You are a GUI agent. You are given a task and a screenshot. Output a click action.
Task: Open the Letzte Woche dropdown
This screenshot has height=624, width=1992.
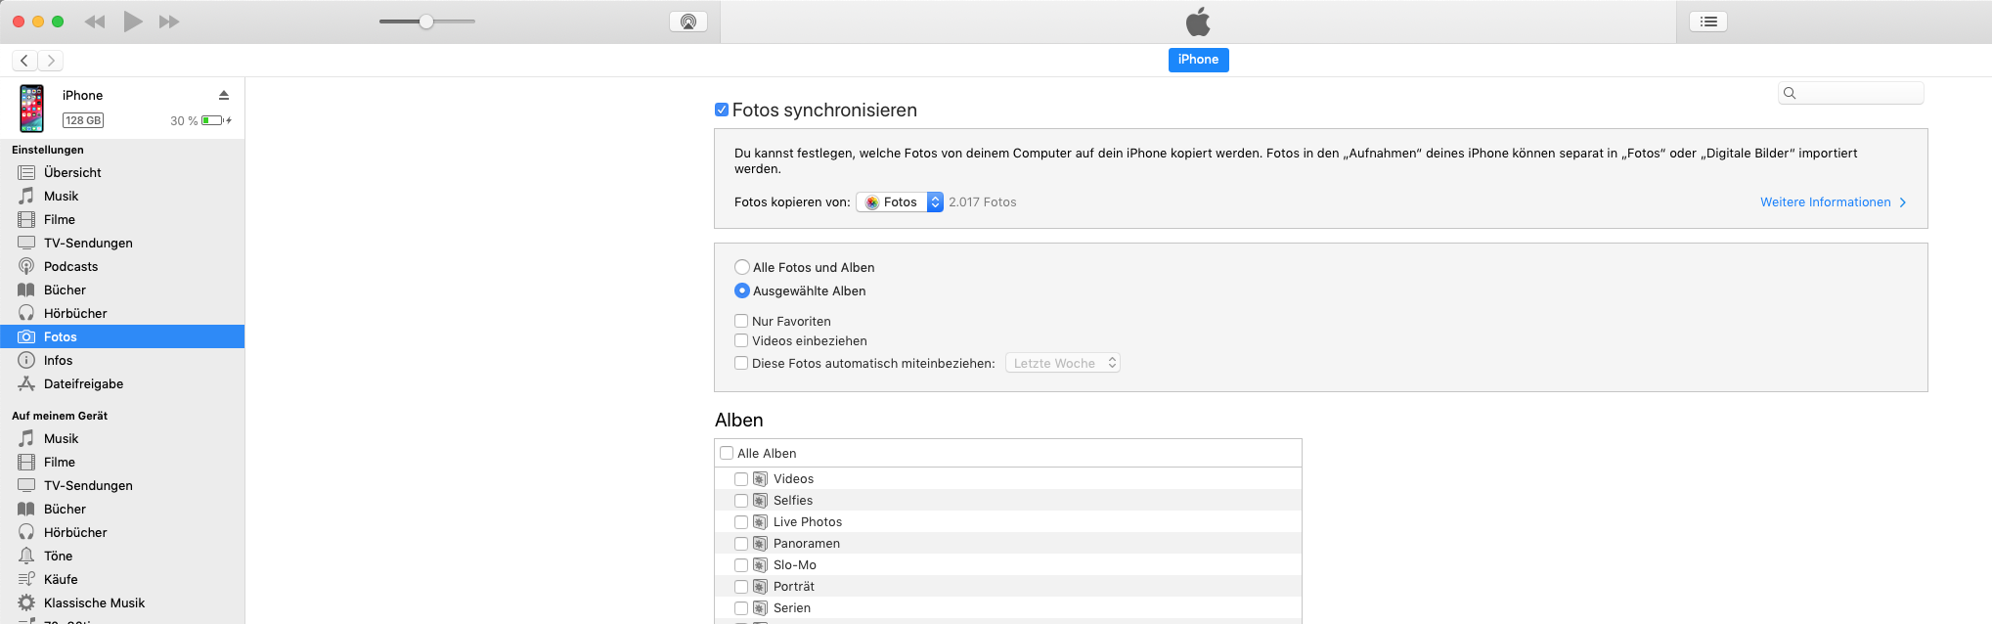tap(1063, 363)
